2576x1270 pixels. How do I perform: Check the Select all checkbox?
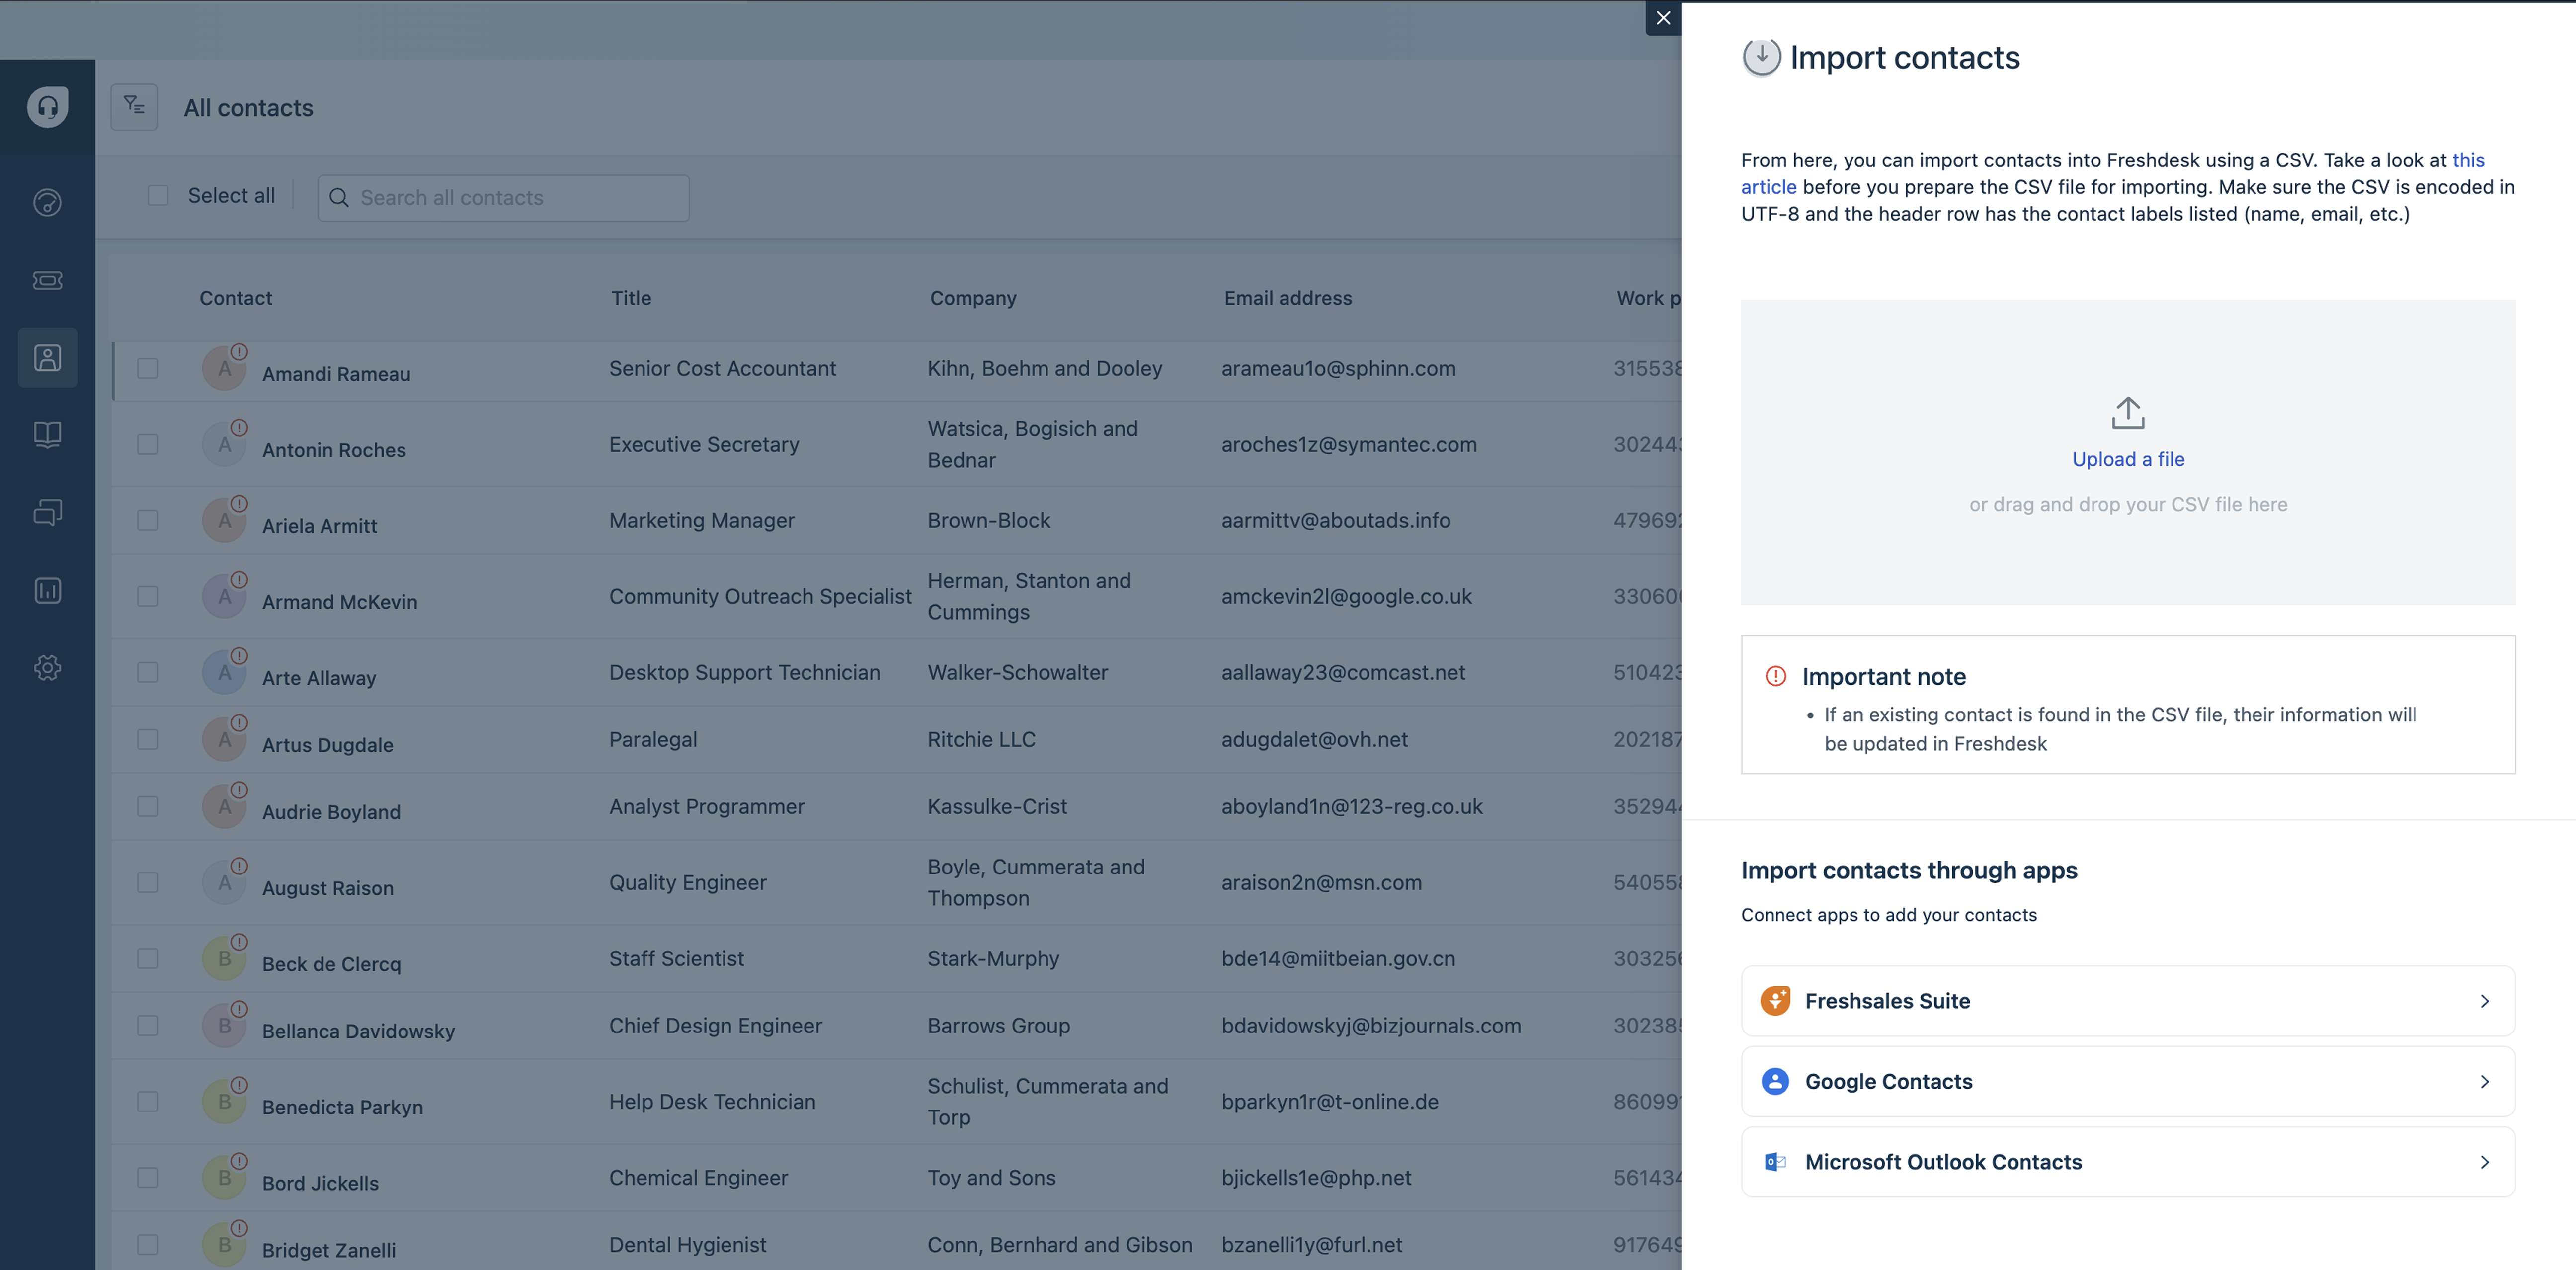(x=158, y=195)
